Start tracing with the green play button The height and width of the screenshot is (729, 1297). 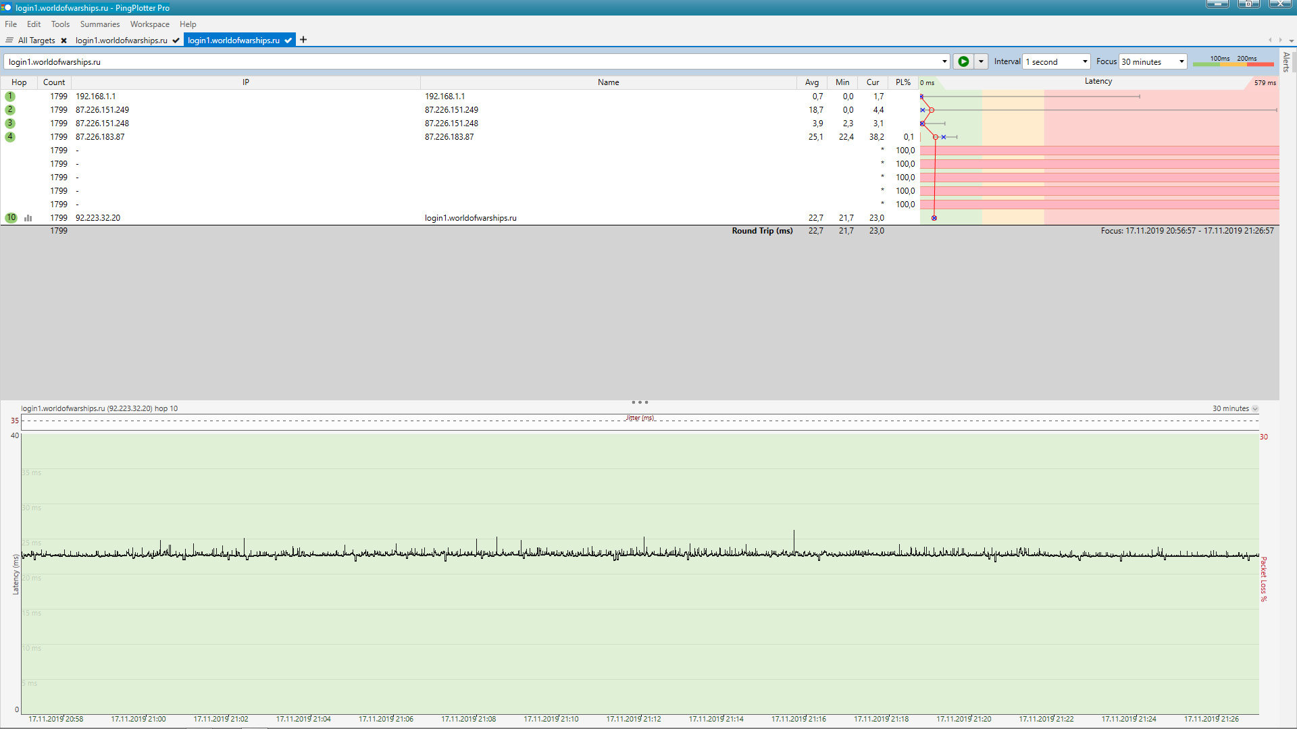[x=963, y=61]
